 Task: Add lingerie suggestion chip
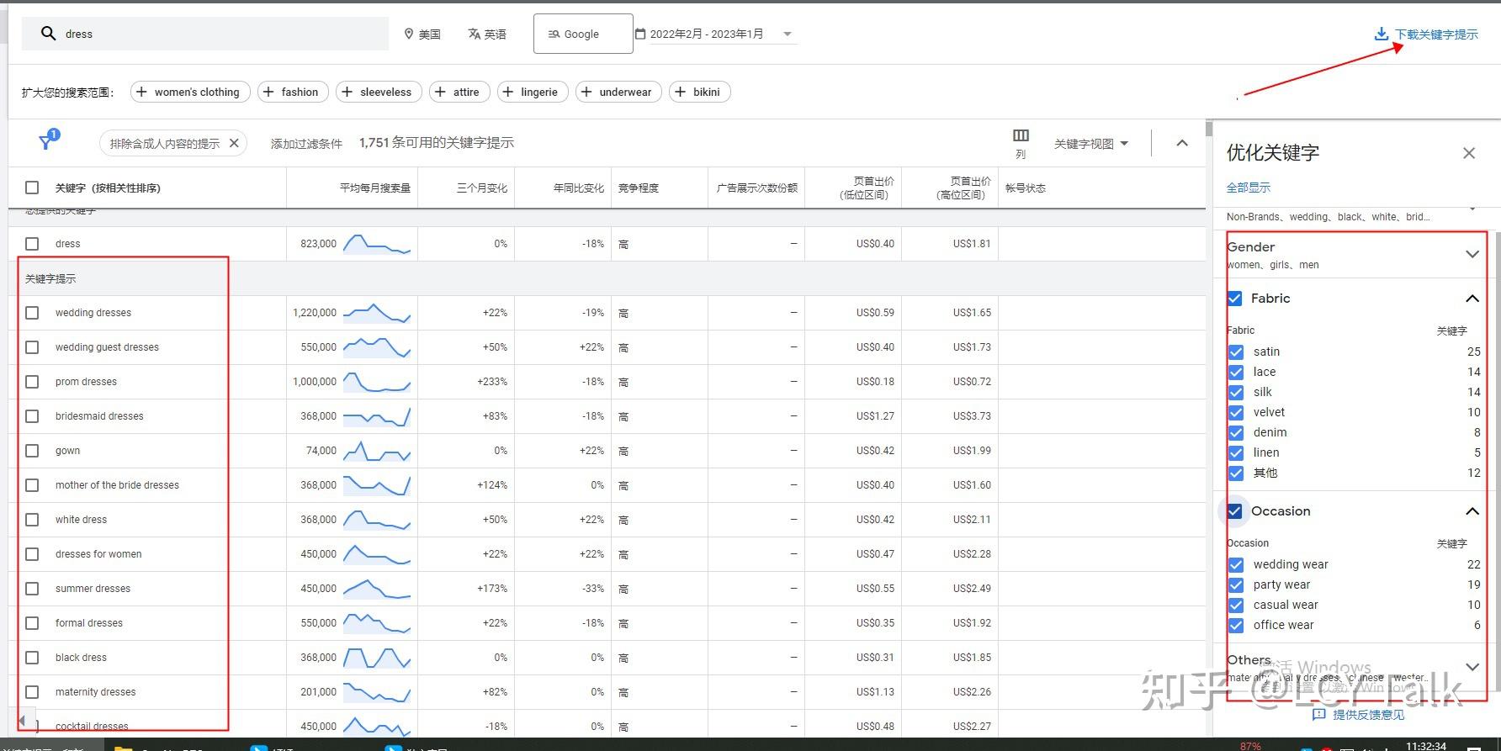click(533, 92)
